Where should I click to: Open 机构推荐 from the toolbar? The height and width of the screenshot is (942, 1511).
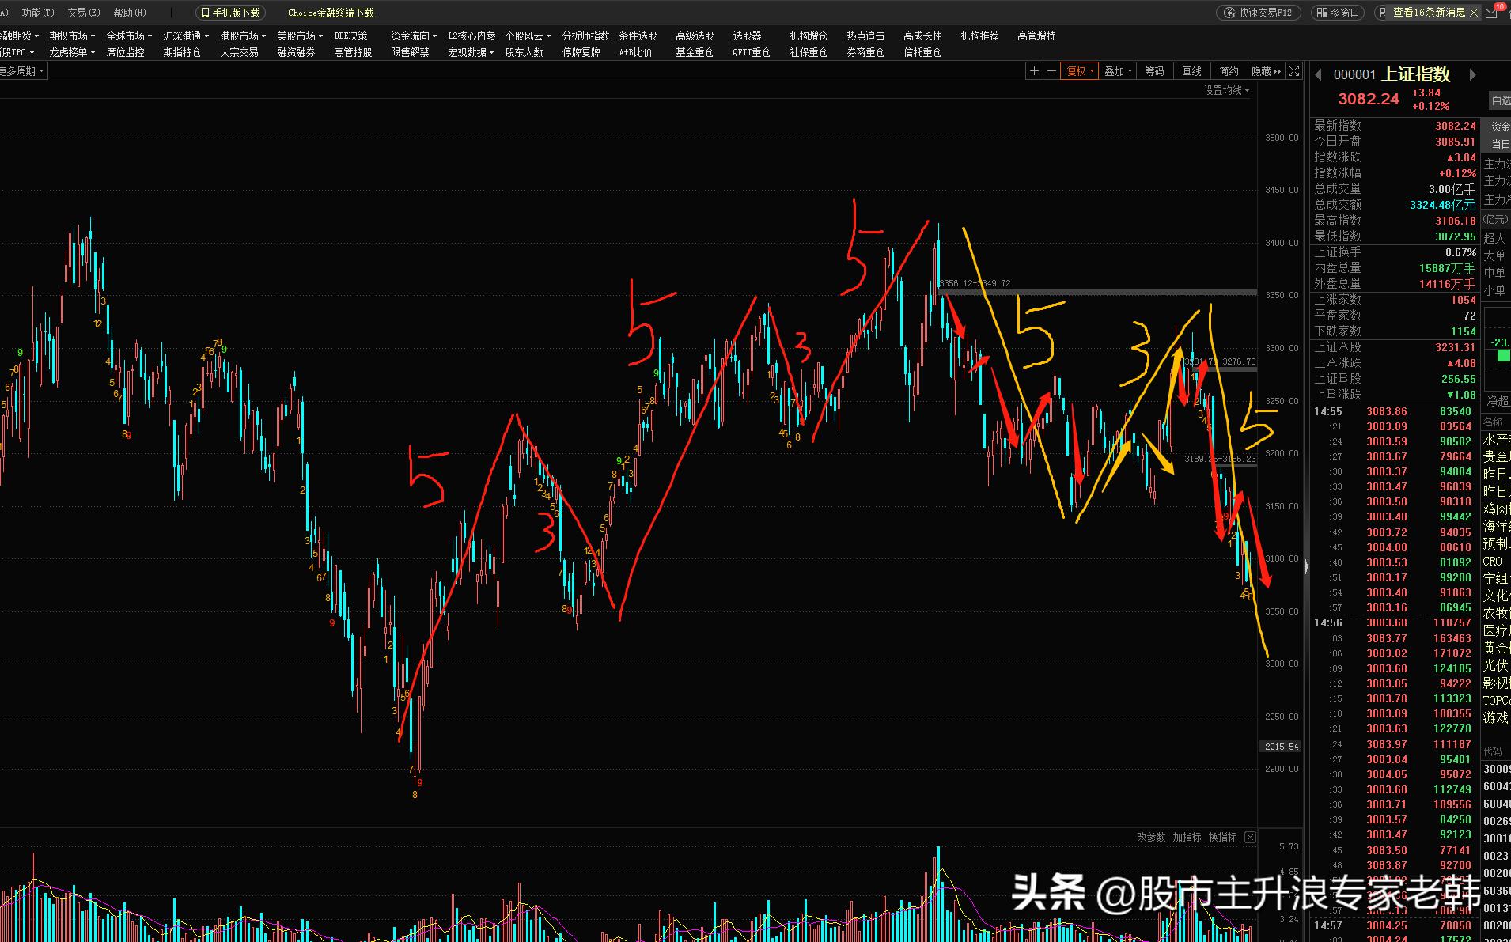tap(979, 36)
